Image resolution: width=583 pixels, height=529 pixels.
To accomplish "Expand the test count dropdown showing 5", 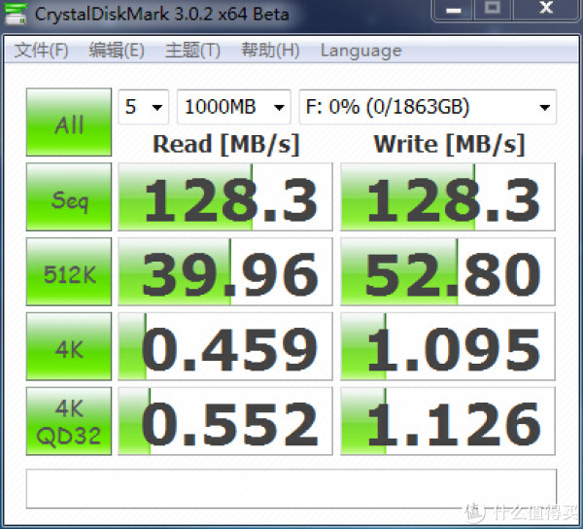I will pos(144,107).
